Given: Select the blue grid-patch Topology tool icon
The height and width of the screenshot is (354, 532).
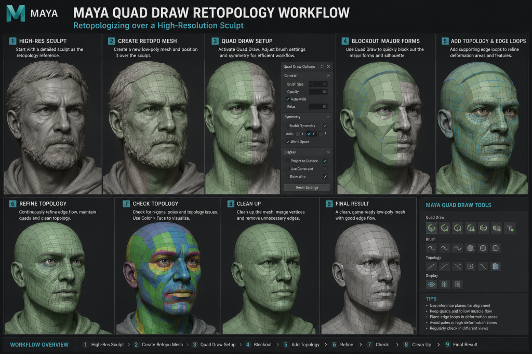Looking at the screenshot, I should click(496, 266).
